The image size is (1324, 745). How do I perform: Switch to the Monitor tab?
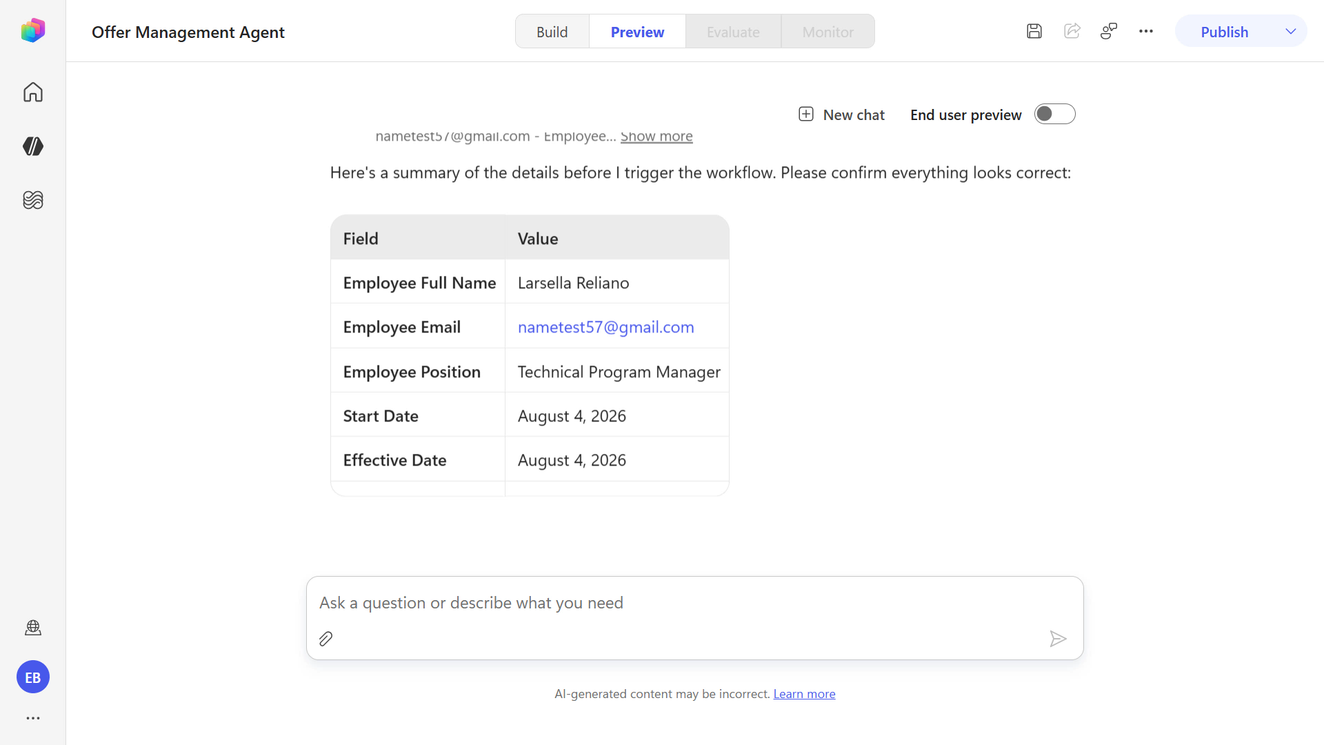coord(827,32)
